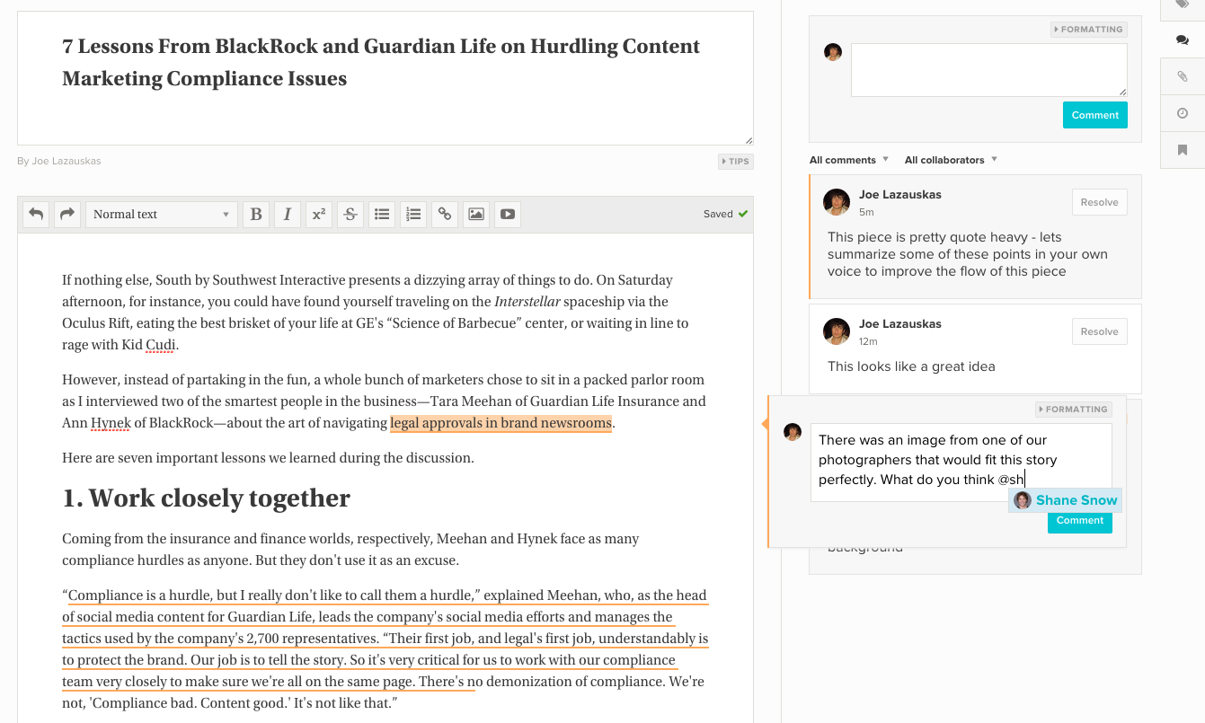
Task: Apply superscript formatting
Action: click(318, 215)
